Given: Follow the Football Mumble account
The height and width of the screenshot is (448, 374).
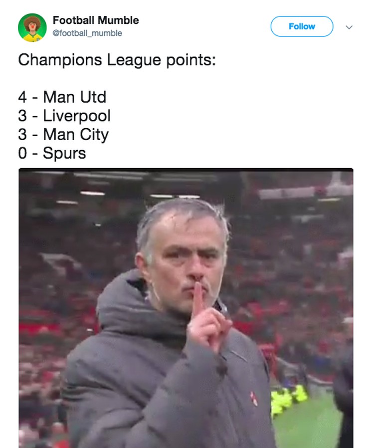Looking at the screenshot, I should pos(302,26).
